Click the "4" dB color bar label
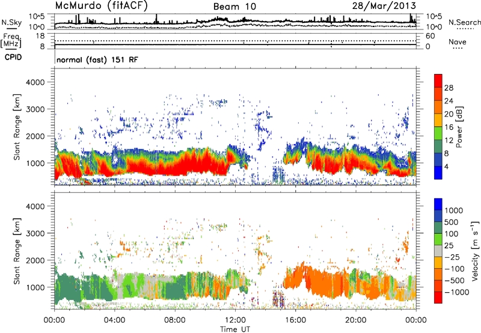 (446, 167)
